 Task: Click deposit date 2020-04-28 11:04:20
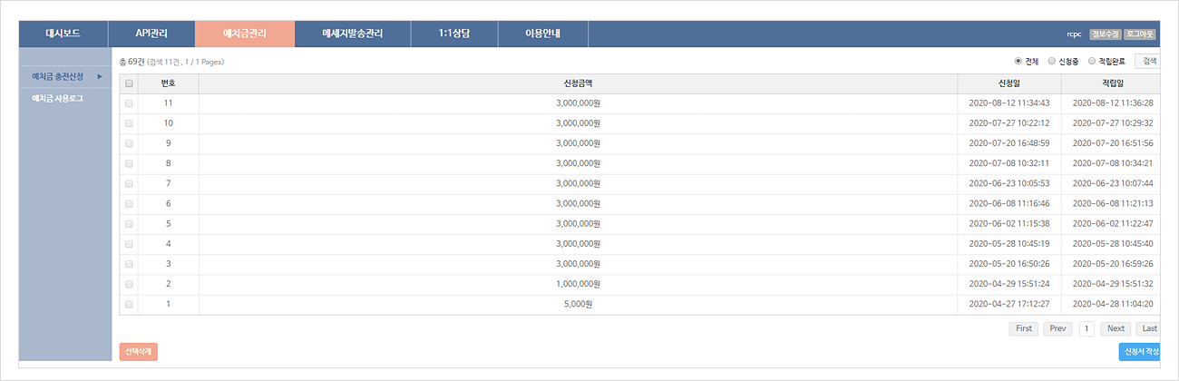pyautogui.click(x=1112, y=304)
